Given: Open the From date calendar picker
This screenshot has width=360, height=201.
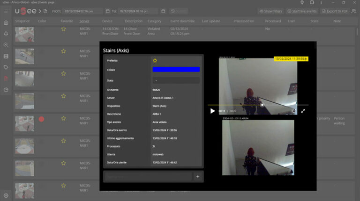Looking at the screenshot, I should click(106, 11).
